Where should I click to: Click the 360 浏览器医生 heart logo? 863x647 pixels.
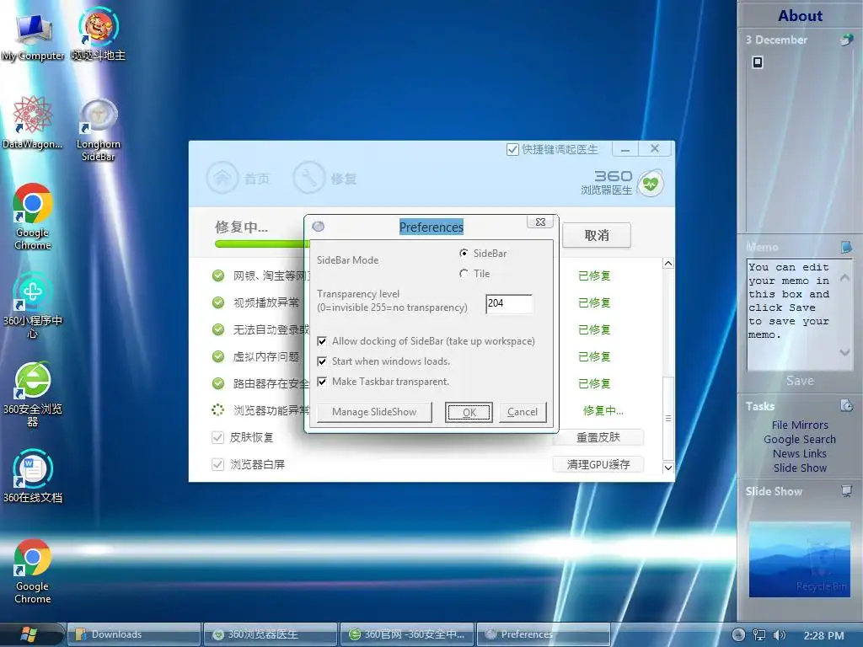point(650,184)
